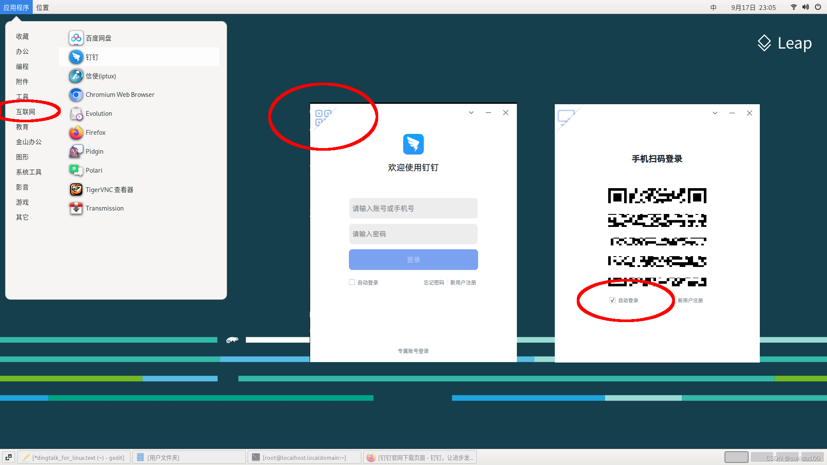Open the Polari chat icon

[x=76, y=170]
